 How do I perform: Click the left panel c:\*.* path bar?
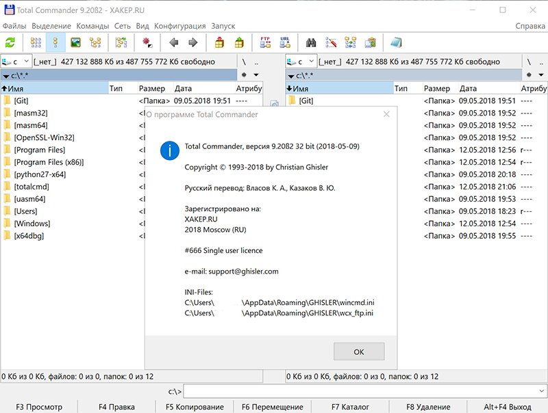pos(119,75)
